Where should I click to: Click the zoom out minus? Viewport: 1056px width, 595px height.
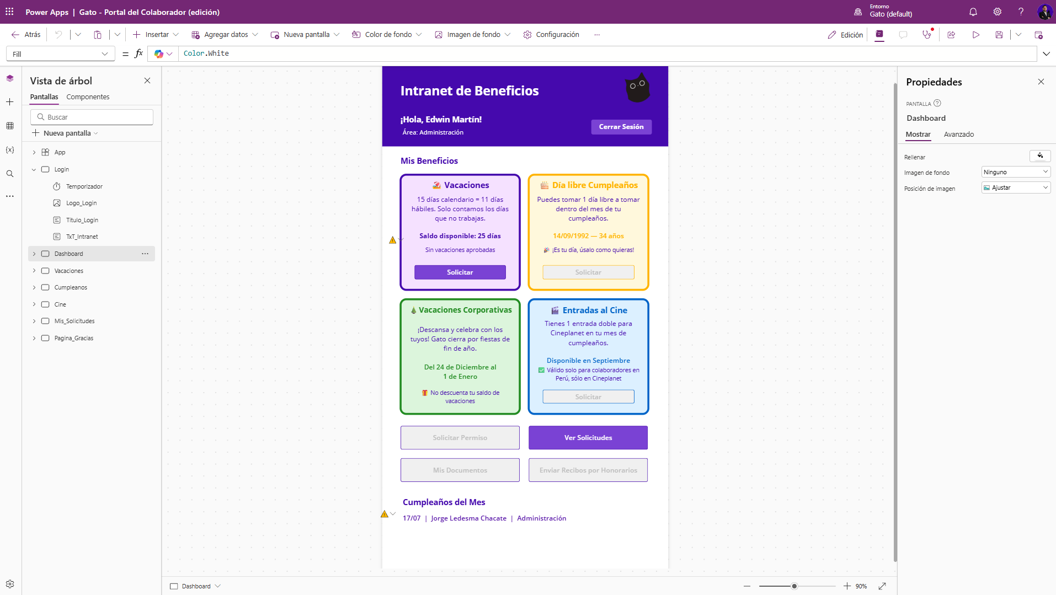747,586
